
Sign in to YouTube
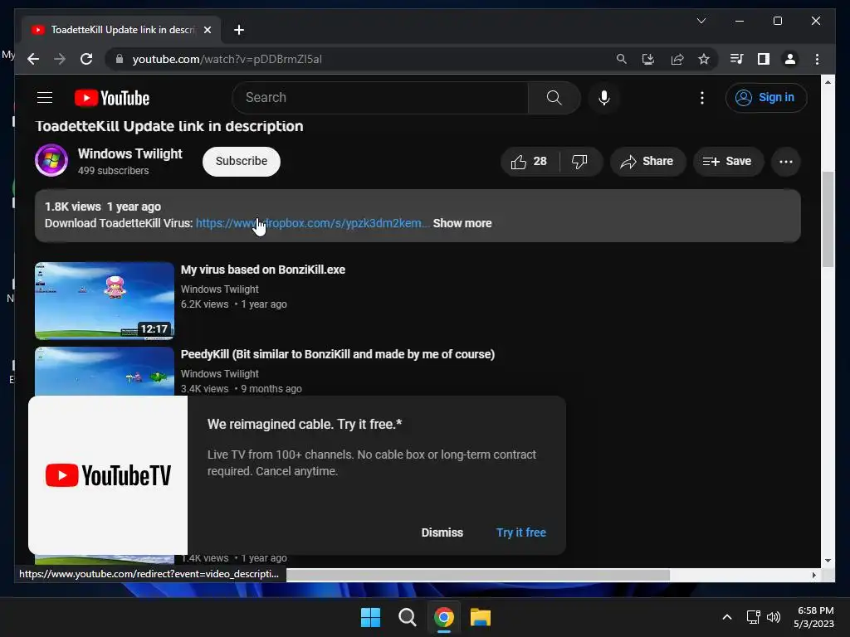[x=766, y=98]
